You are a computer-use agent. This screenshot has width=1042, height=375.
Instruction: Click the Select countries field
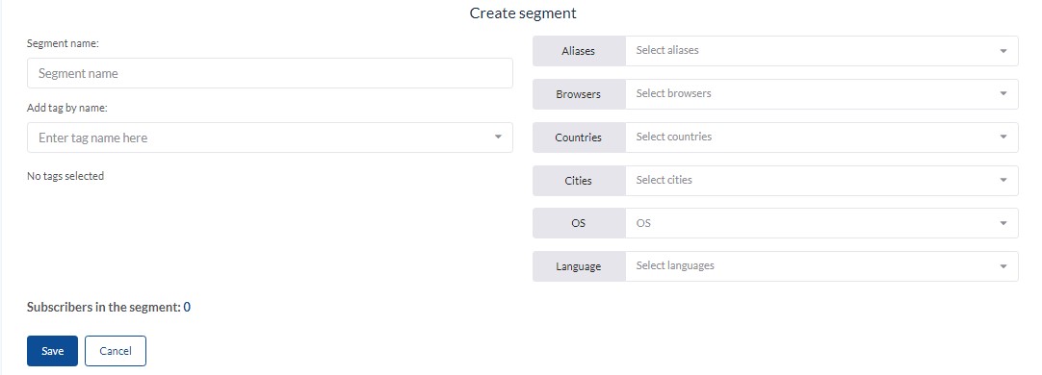pos(821,137)
